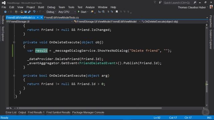This screenshot has width=214, height=120.
Task: Toggle a bookmark with the bookmark icon
Action: click(117, 12)
